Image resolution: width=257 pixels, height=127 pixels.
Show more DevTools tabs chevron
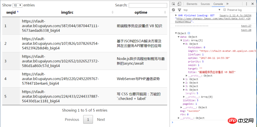227,4
